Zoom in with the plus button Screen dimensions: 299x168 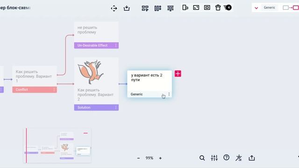(160, 158)
